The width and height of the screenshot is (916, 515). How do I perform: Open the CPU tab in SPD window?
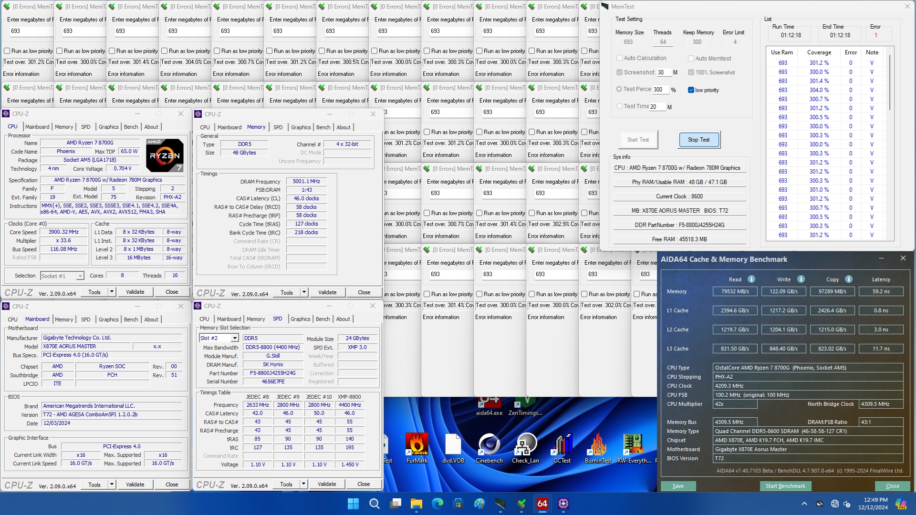(204, 319)
